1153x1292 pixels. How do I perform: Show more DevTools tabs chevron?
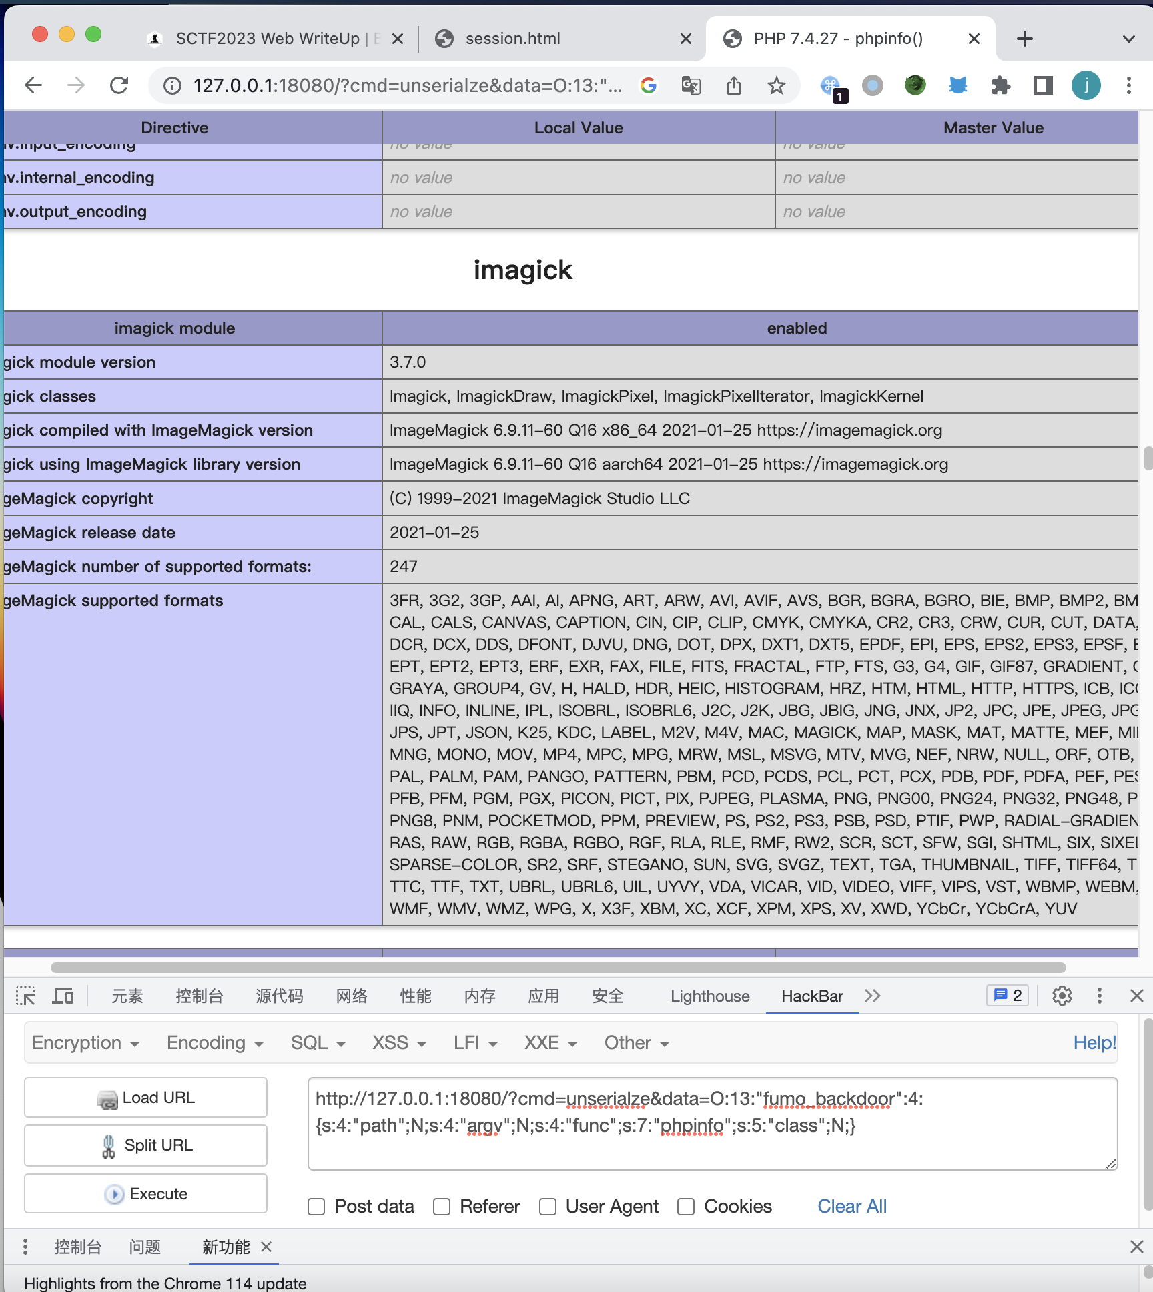click(873, 996)
